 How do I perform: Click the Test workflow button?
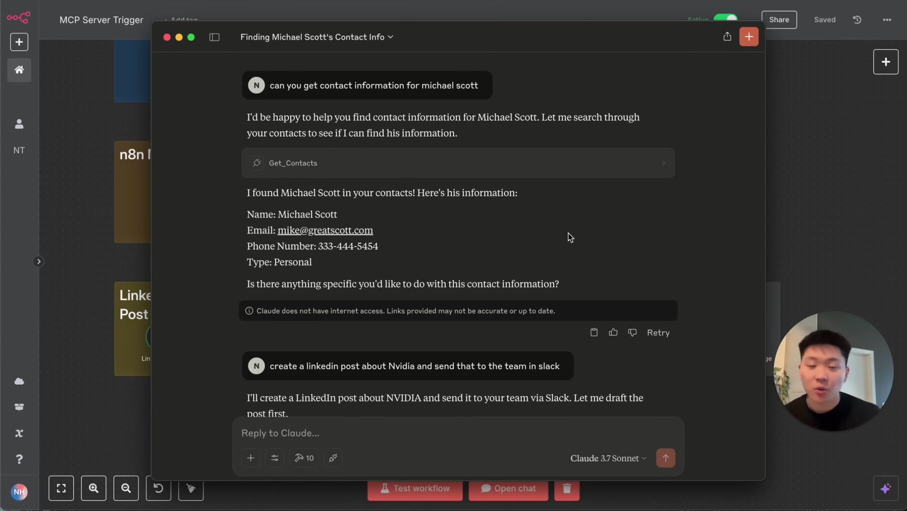tap(415, 489)
